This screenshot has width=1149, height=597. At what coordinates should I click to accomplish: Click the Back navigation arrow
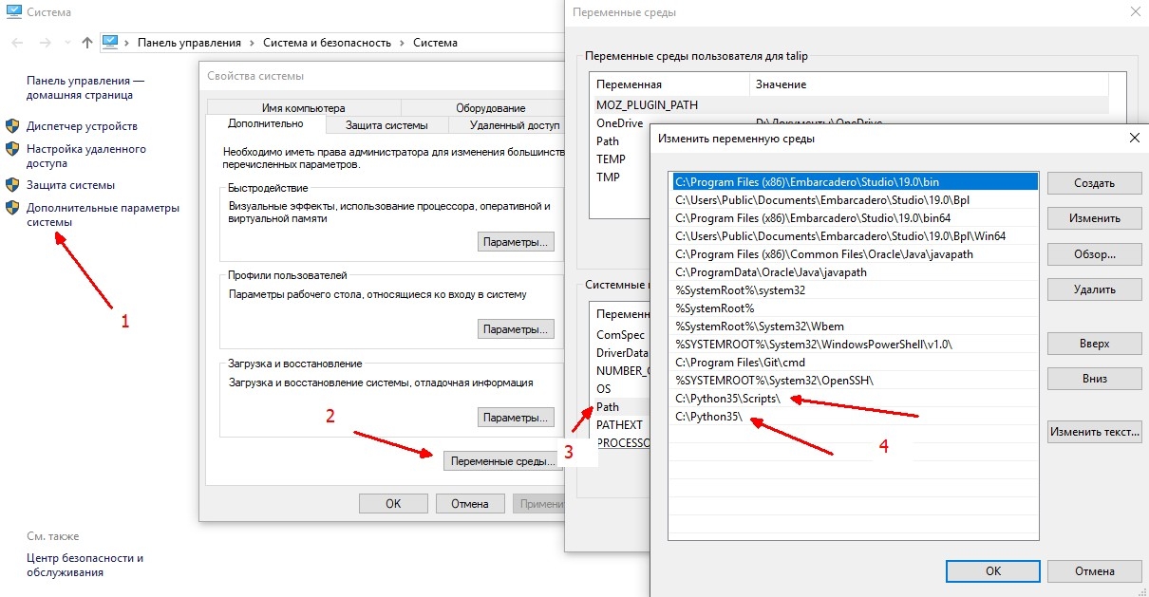pyautogui.click(x=18, y=43)
